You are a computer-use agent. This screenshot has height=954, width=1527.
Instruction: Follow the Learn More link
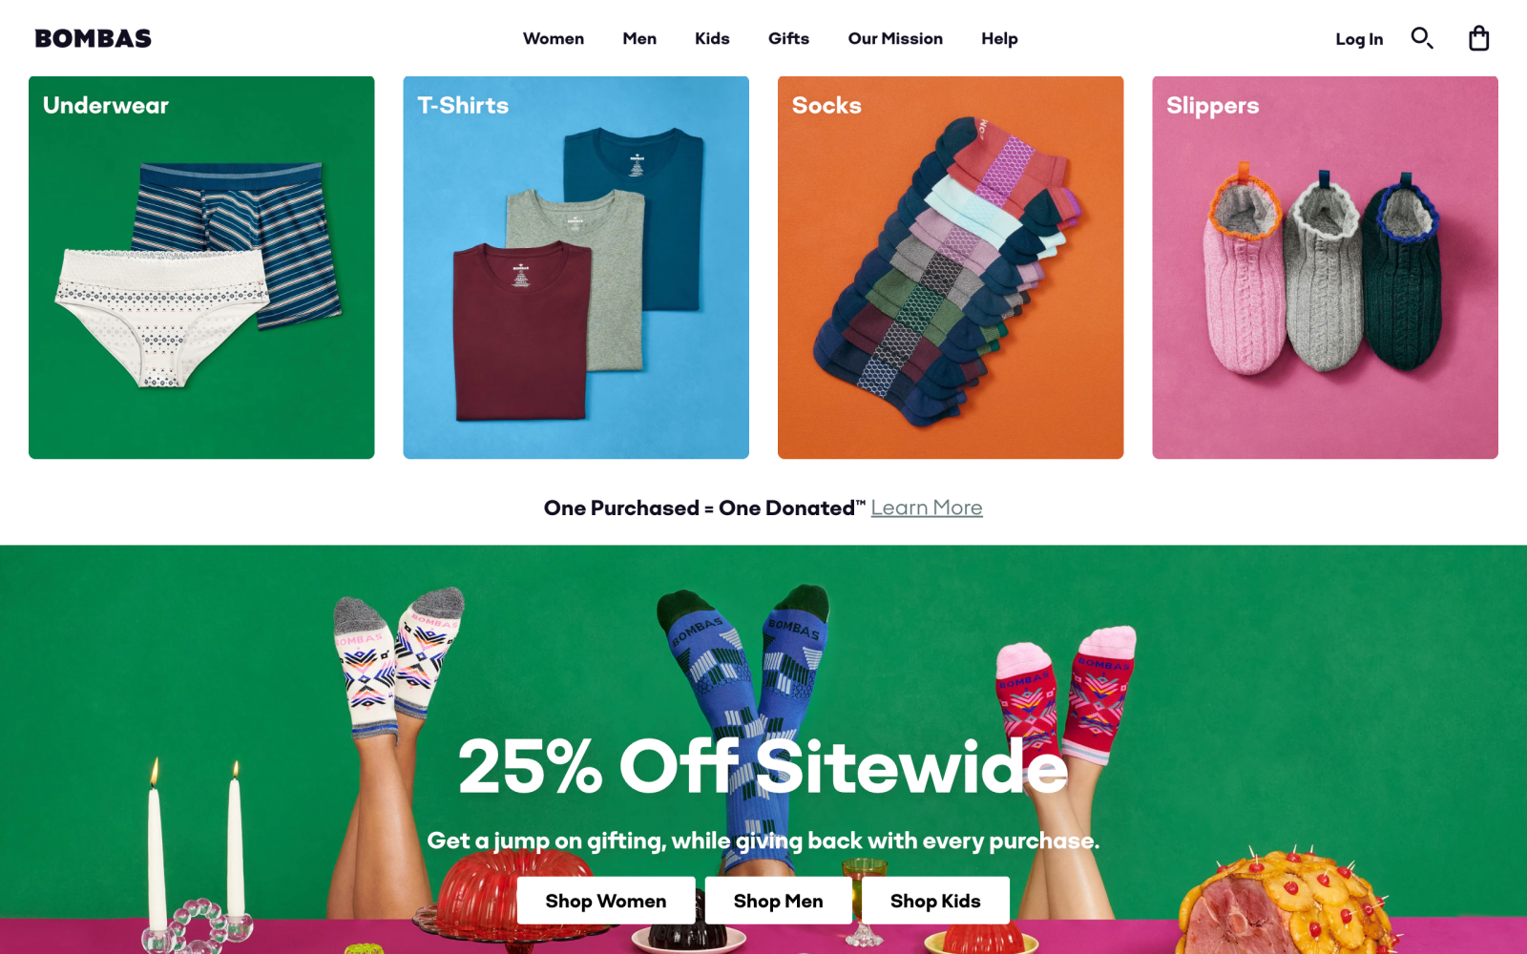(927, 508)
